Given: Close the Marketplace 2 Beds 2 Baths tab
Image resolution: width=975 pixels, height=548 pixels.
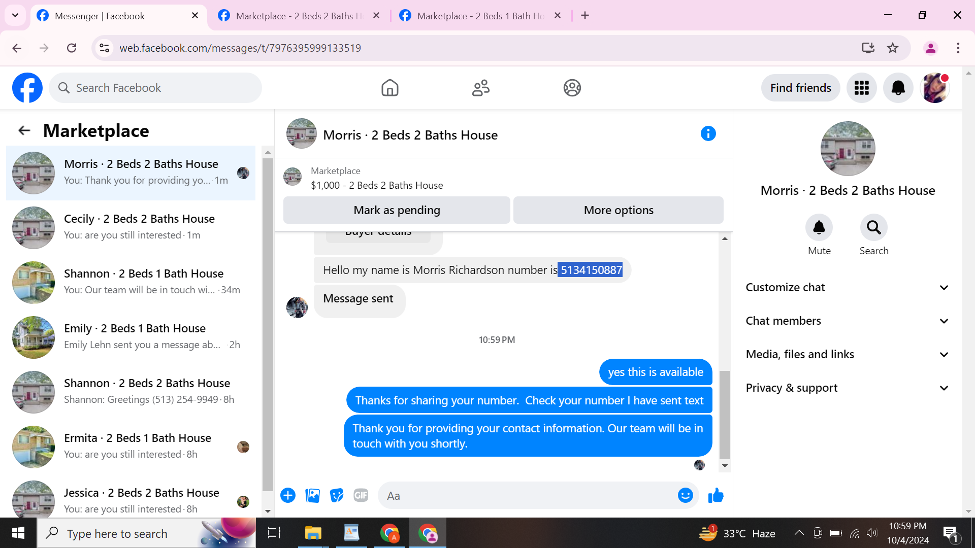Looking at the screenshot, I should (x=376, y=16).
